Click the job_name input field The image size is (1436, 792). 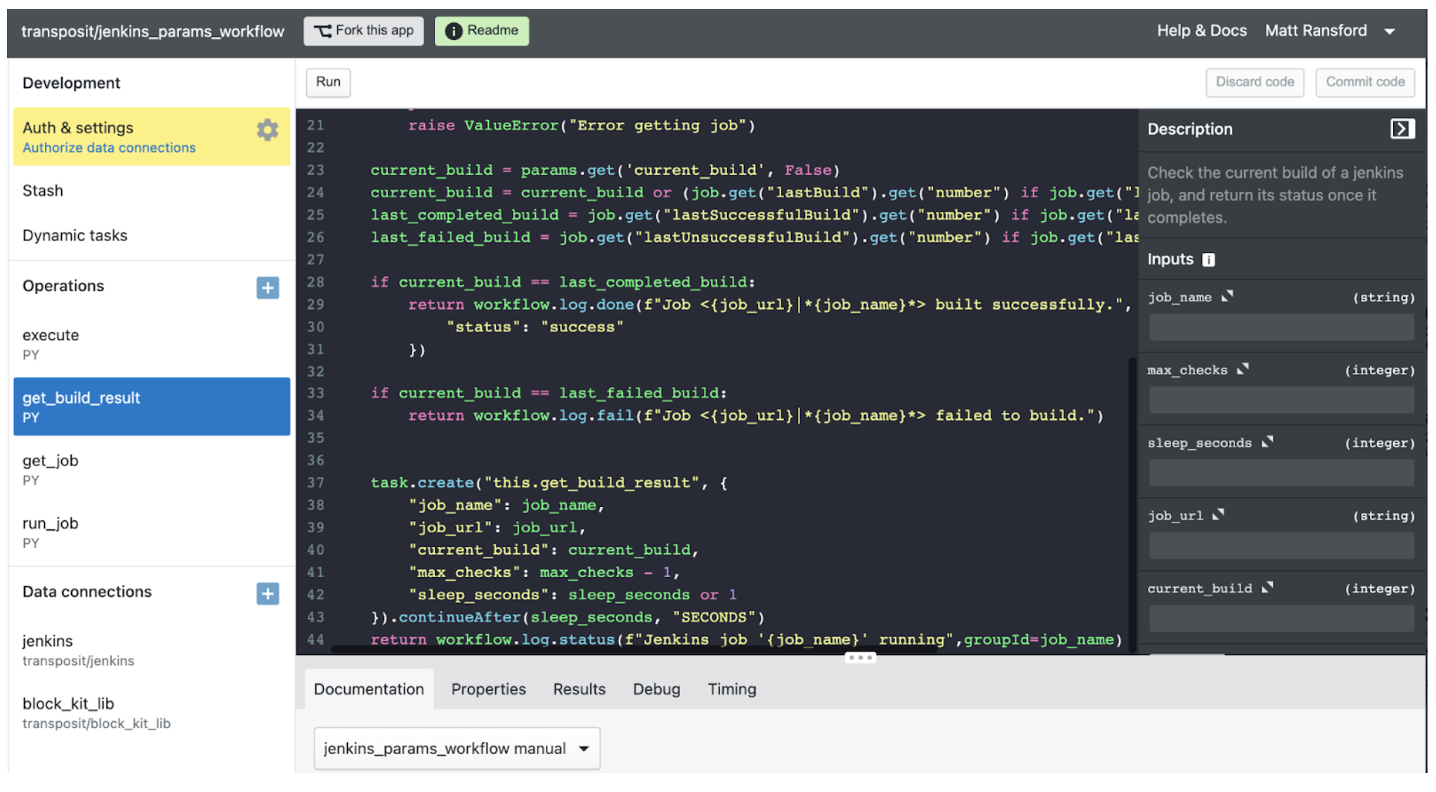1281,327
